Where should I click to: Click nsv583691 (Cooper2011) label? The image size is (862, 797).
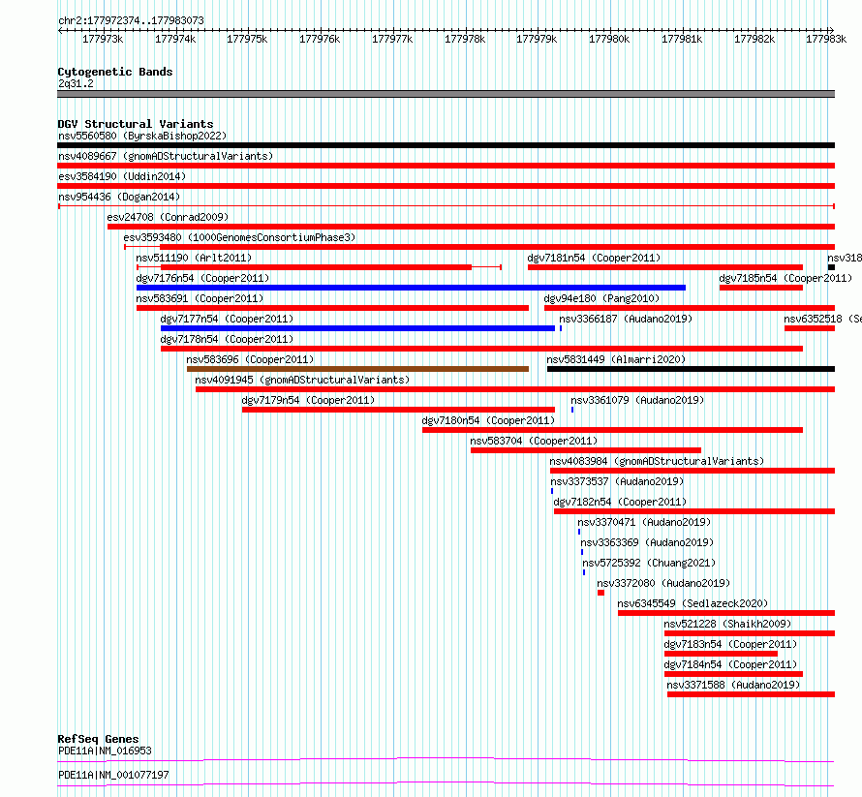200,298
